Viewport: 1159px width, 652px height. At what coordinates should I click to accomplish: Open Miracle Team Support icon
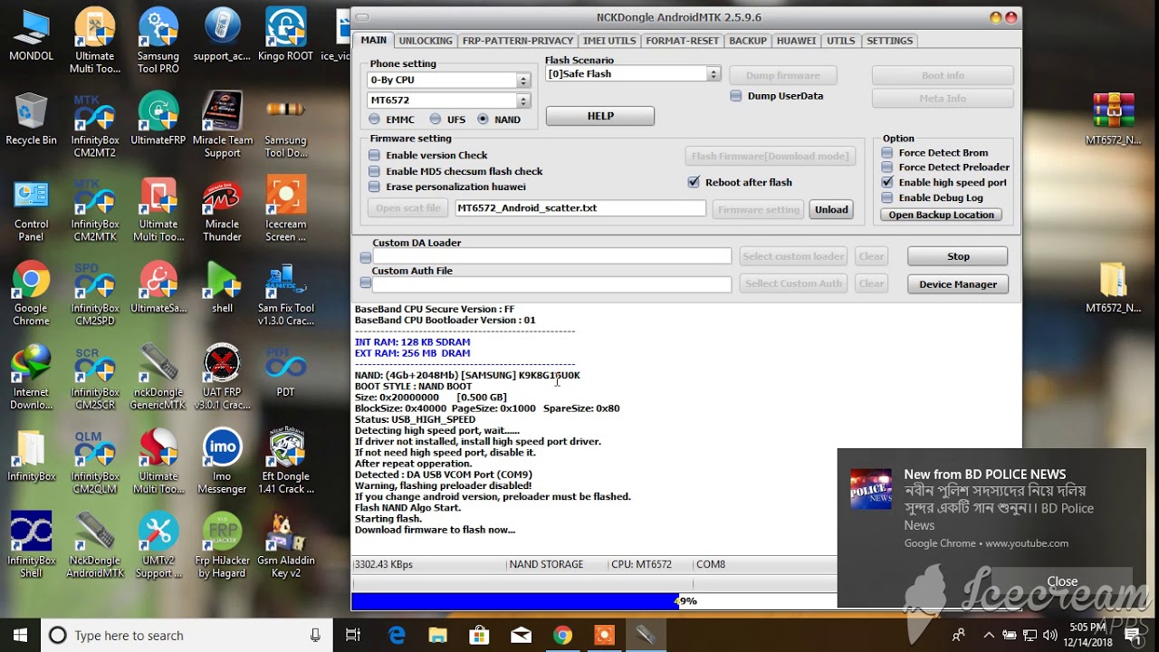(222, 126)
